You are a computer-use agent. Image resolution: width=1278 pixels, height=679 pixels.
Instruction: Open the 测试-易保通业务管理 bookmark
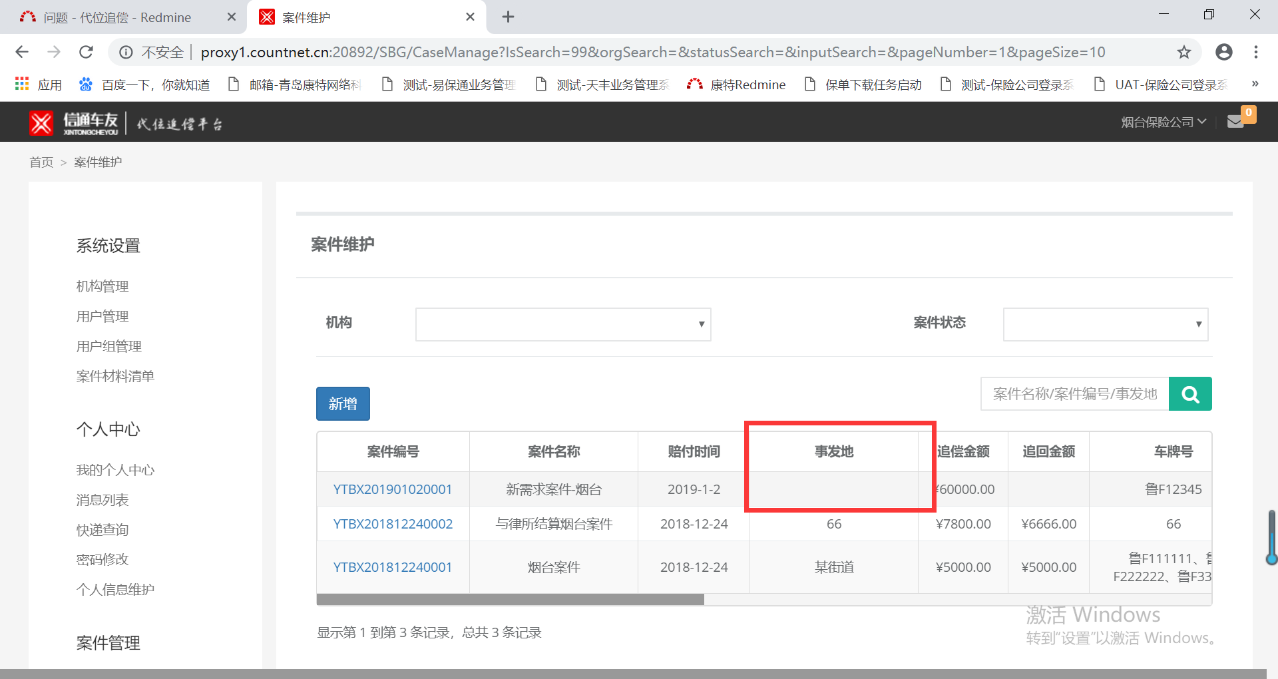point(449,85)
